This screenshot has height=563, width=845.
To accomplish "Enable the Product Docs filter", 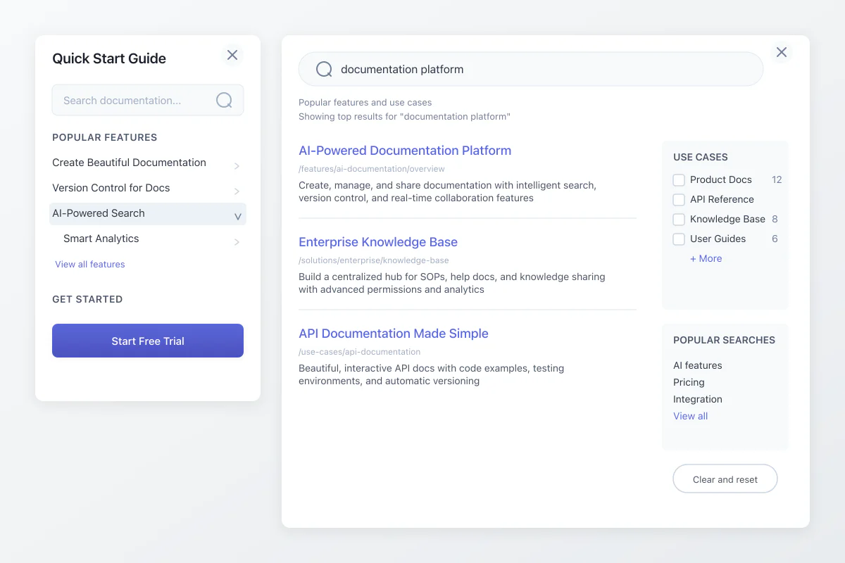I will tap(678, 179).
